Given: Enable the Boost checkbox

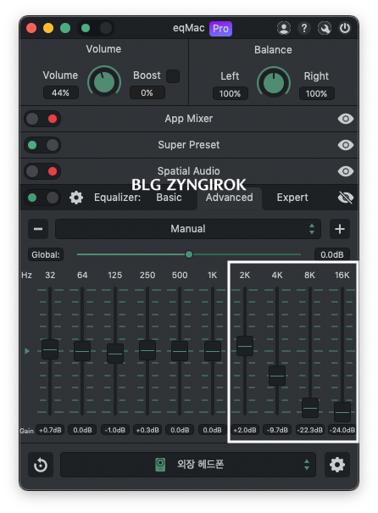Looking at the screenshot, I should coord(173,76).
